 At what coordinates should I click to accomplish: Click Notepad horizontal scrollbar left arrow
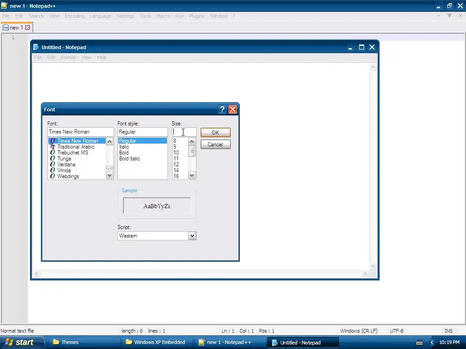point(36,274)
